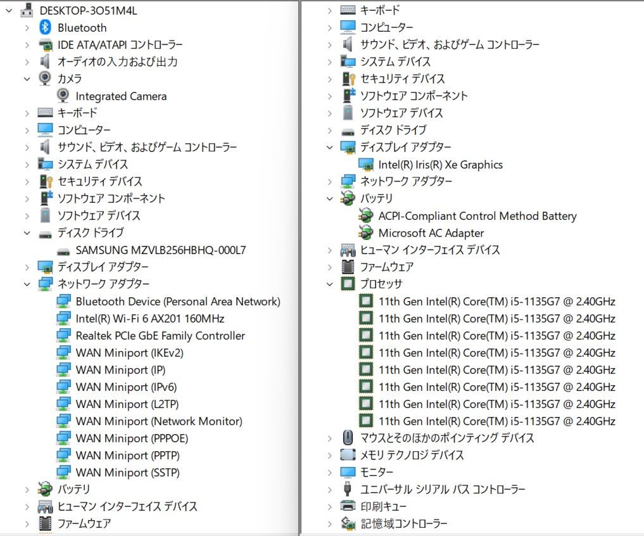The height and width of the screenshot is (536, 644).
Task: Click the ACPI-Compliant Control Method Battery icon
Action: pyautogui.click(x=365, y=216)
